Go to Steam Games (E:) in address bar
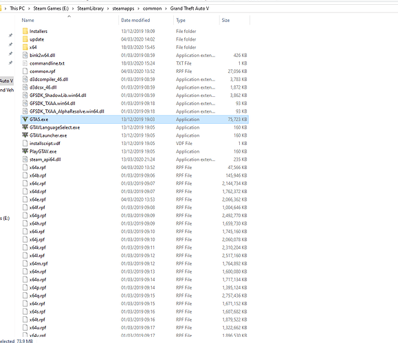The width and height of the screenshot is (398, 343). (x=51, y=9)
